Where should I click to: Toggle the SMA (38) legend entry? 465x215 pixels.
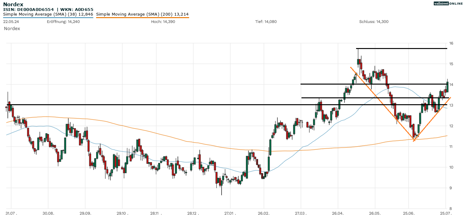pyautogui.click(x=48, y=14)
